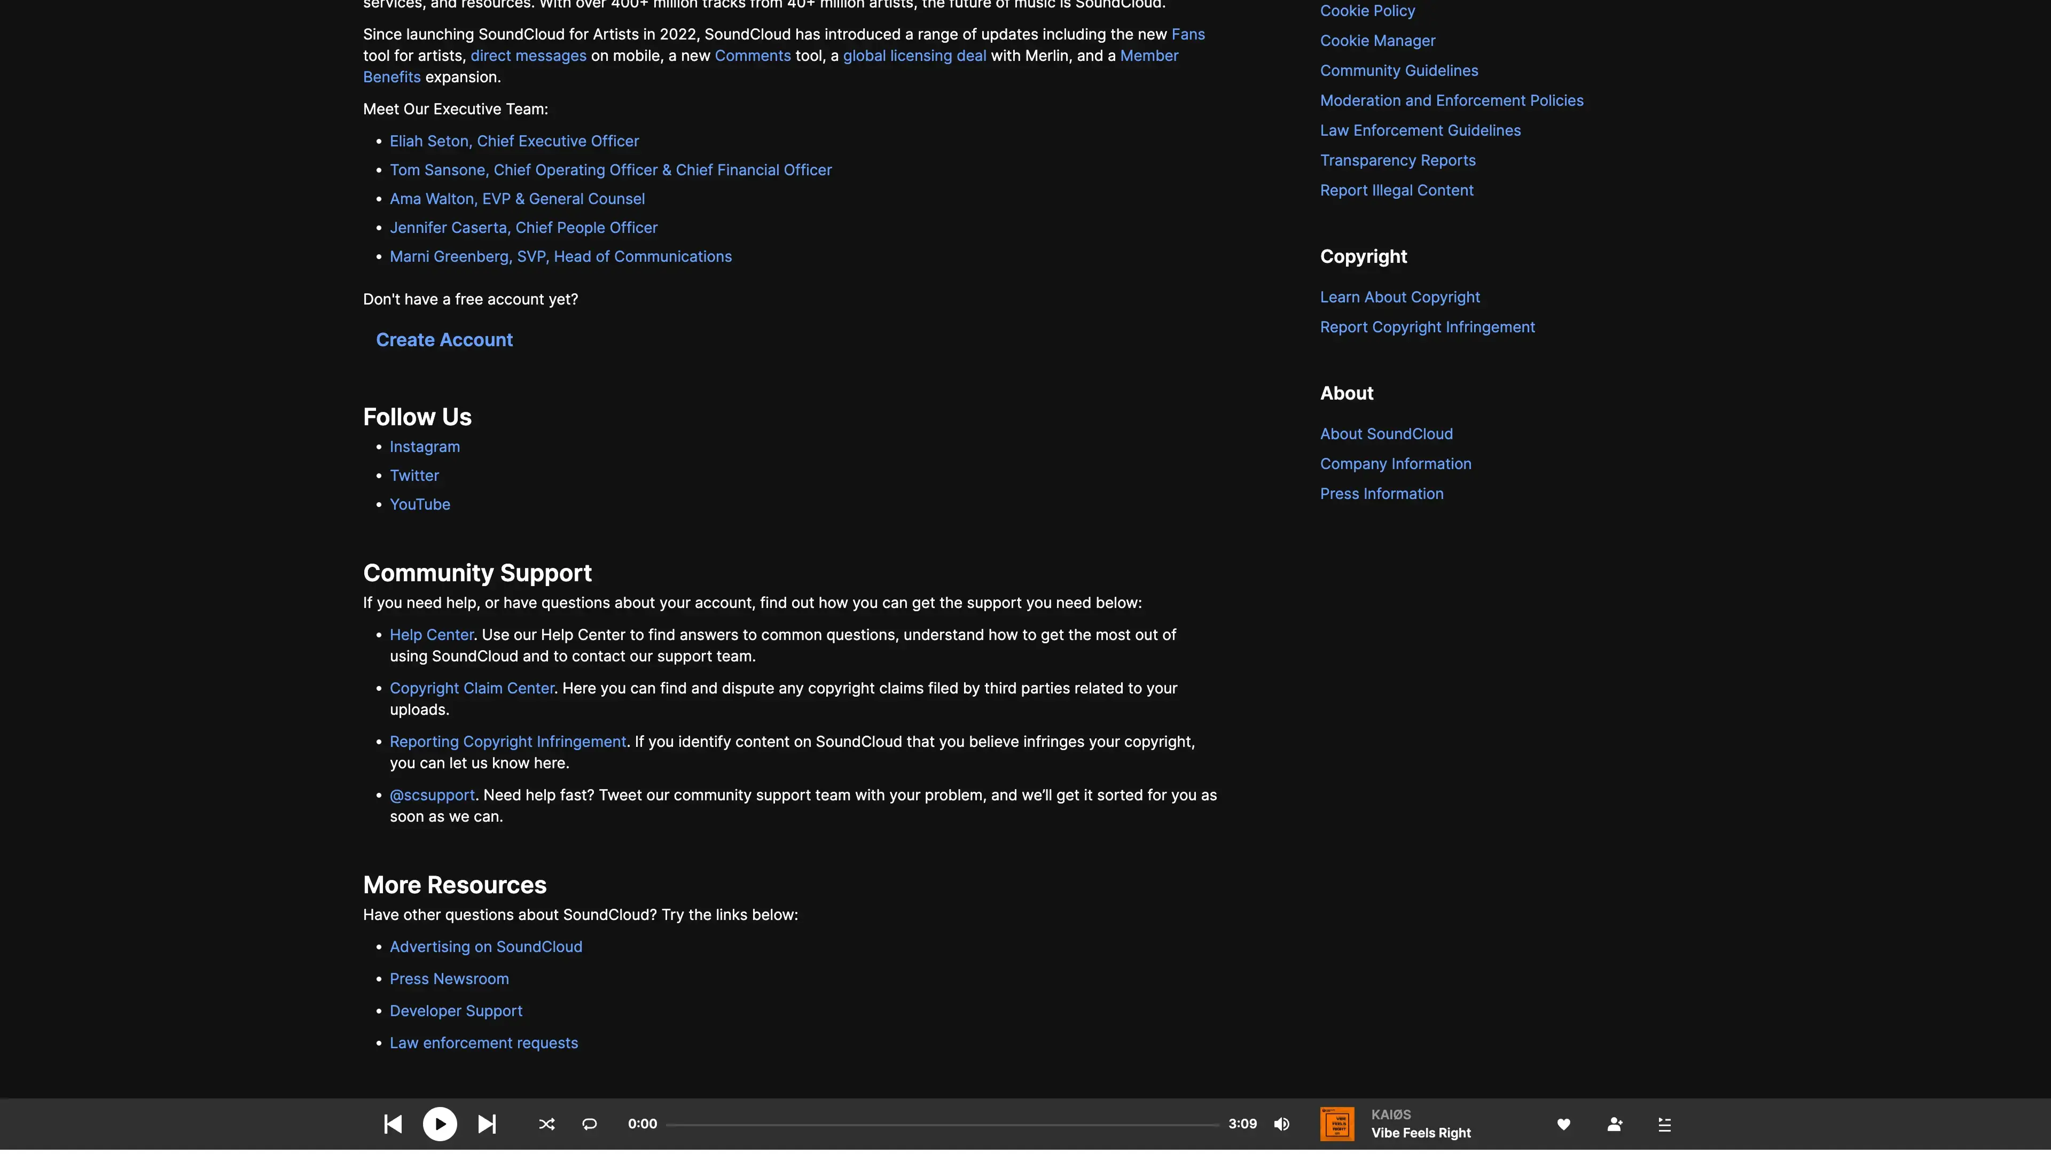Open Vibe Feels Right track title
This screenshot has height=1154, width=2051.
pos(1420,1133)
